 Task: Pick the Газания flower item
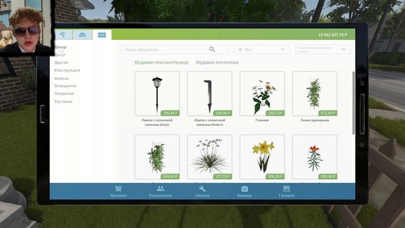coord(262,94)
